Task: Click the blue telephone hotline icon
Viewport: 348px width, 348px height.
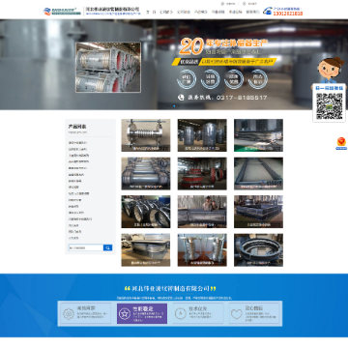Action: [x=267, y=11]
